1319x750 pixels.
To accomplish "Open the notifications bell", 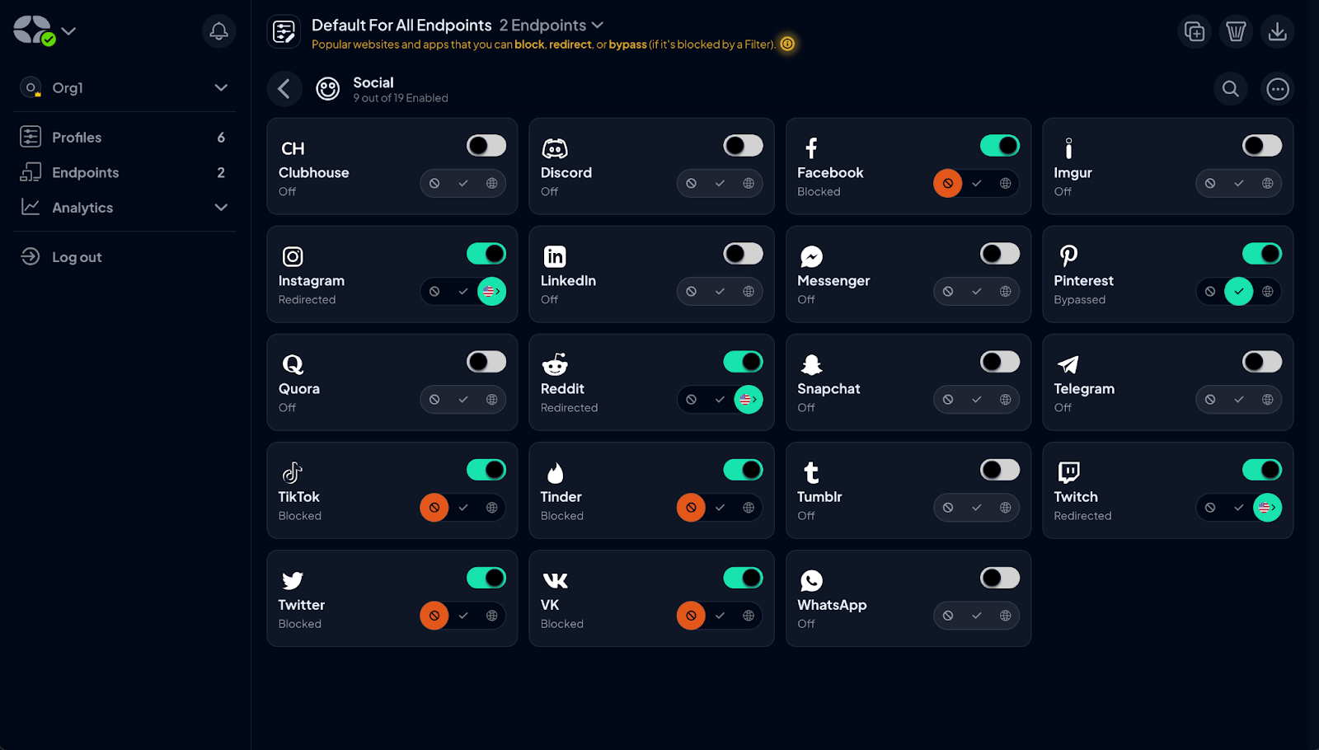I will point(218,31).
